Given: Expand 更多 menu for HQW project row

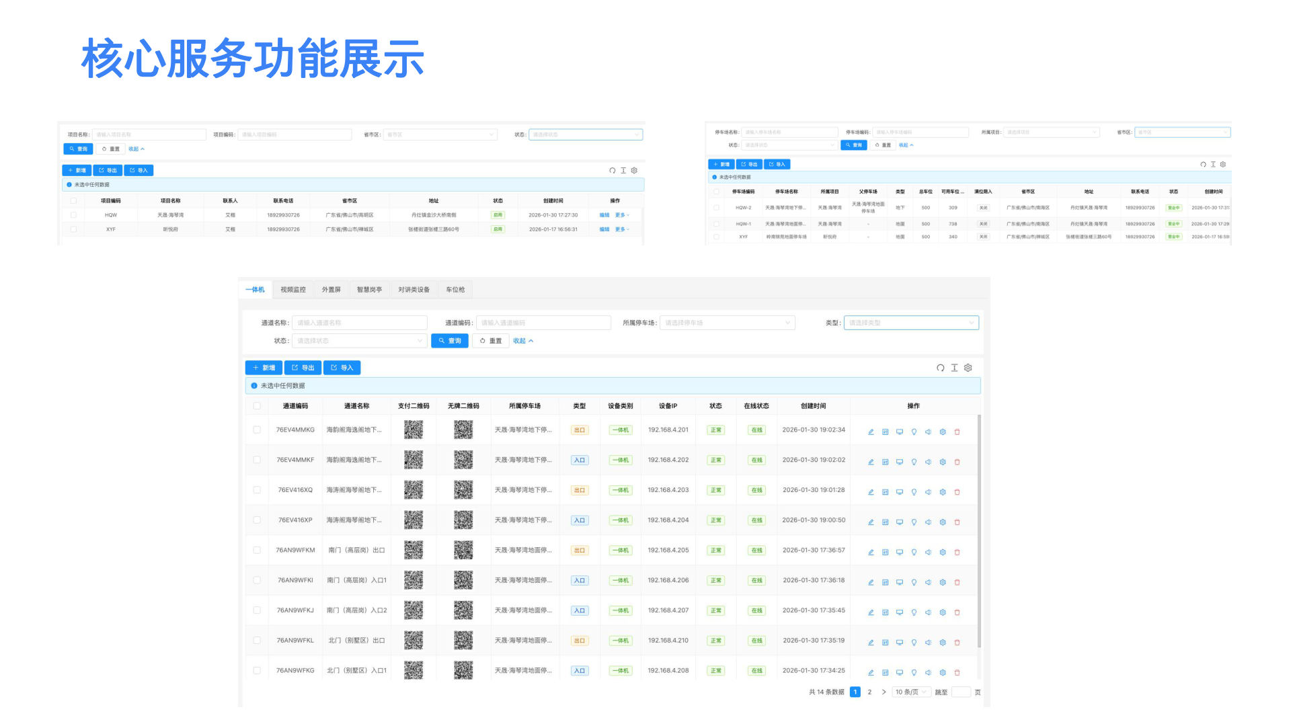Looking at the screenshot, I should click(622, 215).
